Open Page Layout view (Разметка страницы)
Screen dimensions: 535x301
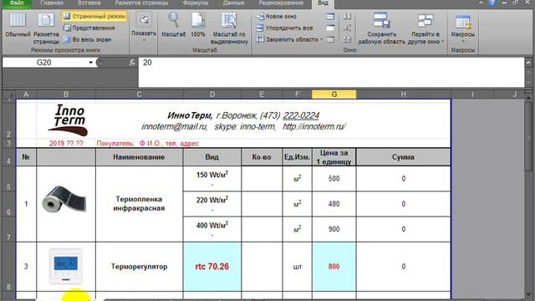[46, 28]
